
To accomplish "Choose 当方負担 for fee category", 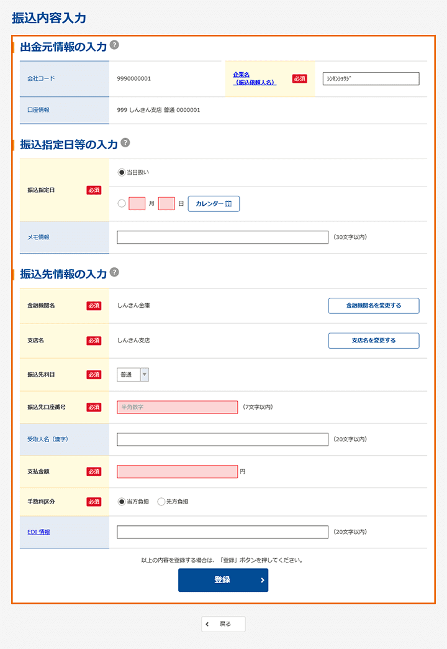I will (122, 502).
